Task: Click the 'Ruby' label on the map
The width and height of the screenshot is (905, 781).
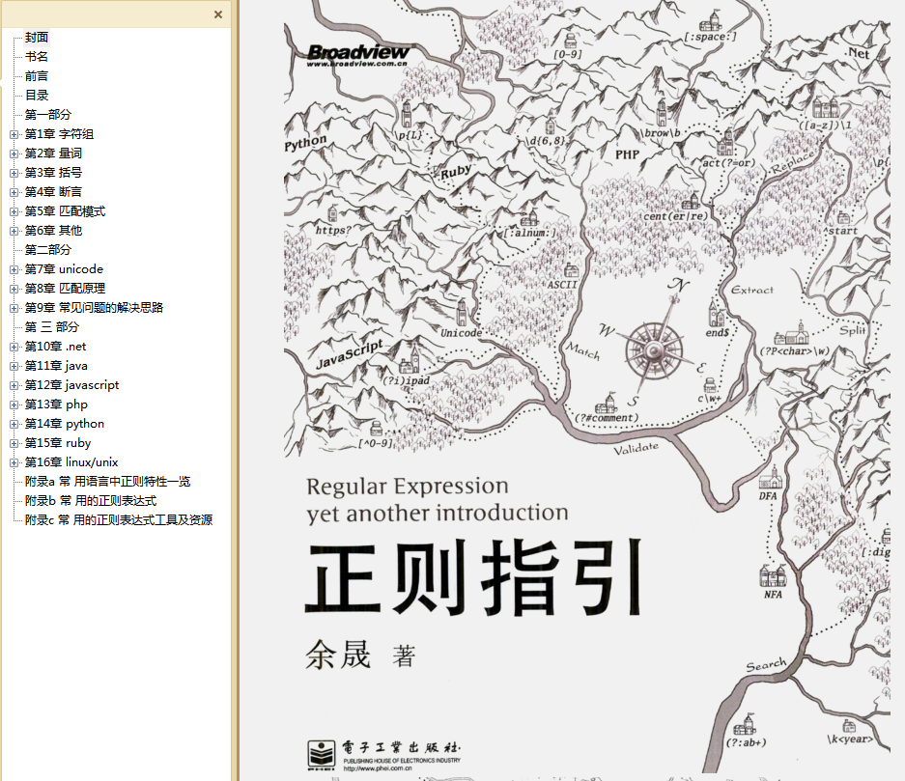Action: 456,171
